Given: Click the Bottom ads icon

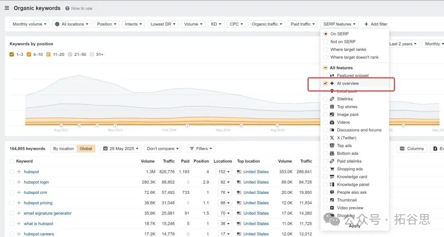Looking at the screenshot, I should [x=332, y=153].
